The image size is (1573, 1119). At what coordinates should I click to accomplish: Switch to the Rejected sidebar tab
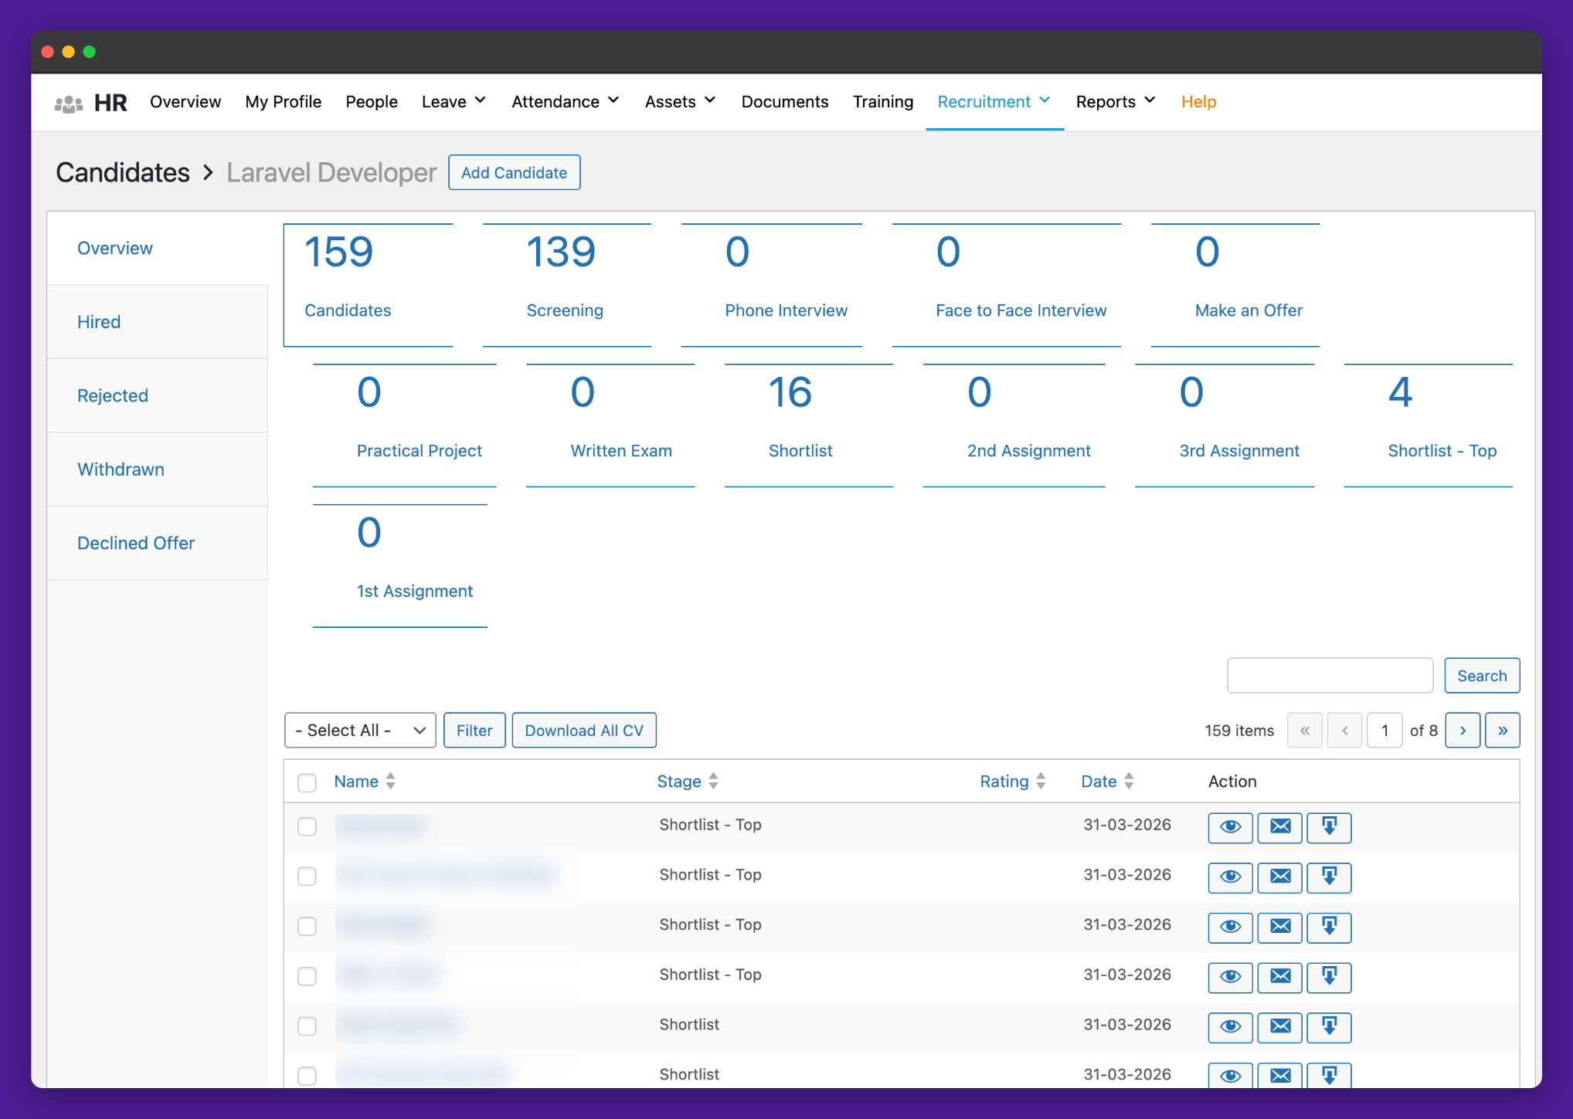(113, 395)
